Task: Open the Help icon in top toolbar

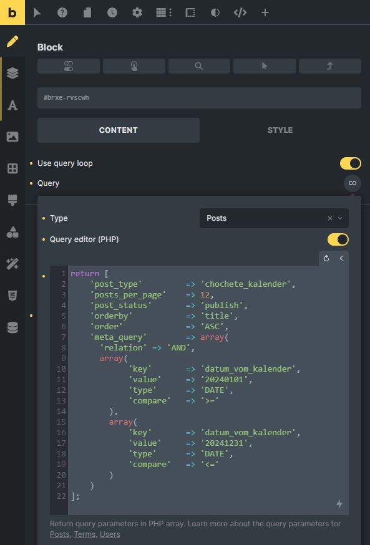Action: [62, 13]
